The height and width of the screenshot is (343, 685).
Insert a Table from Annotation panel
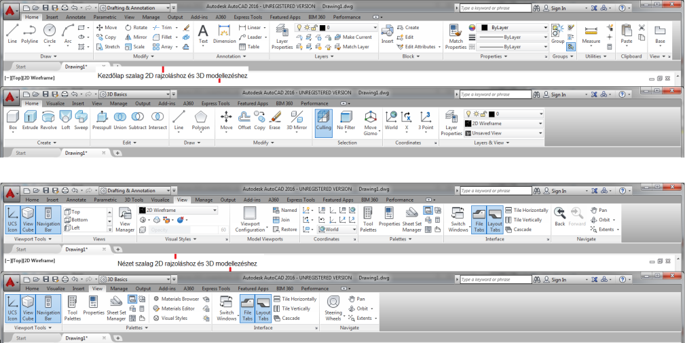click(x=249, y=47)
